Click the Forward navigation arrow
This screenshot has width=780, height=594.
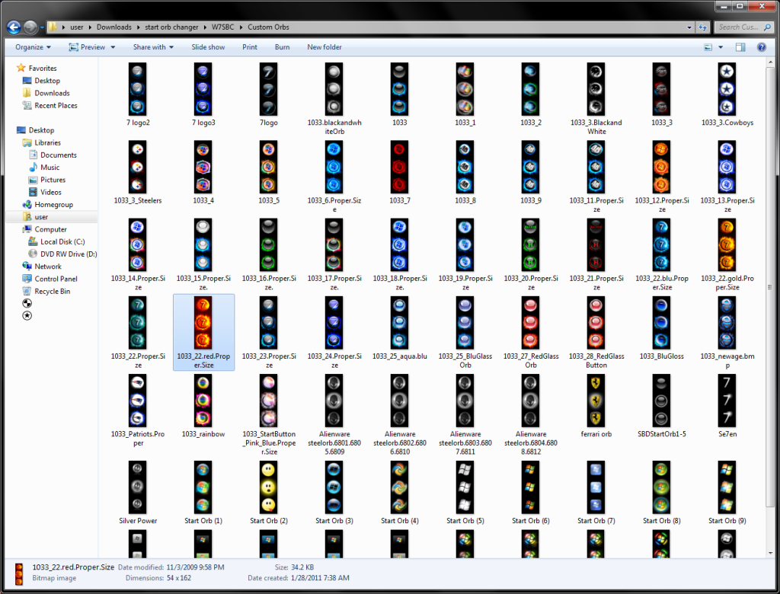(x=30, y=27)
